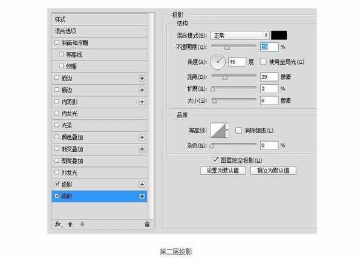The width and height of the screenshot is (363, 259).
Task: Click the move effect up arrow
Action: click(70, 224)
